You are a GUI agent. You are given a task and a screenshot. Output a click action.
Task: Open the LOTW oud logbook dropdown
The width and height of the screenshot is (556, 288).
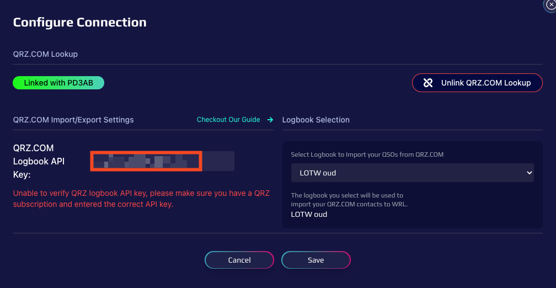click(x=412, y=173)
